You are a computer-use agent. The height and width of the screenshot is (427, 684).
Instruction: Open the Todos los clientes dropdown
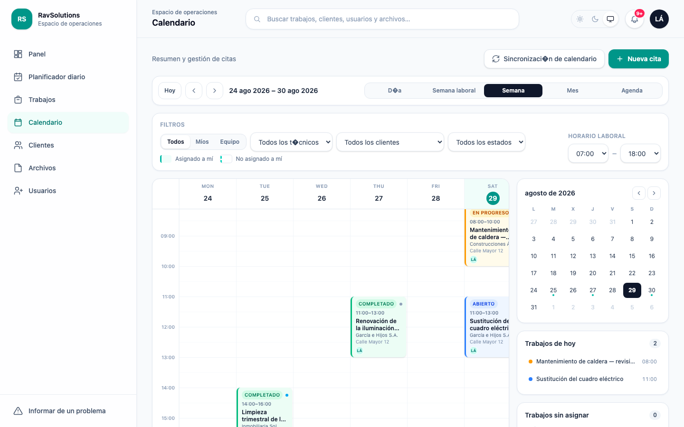pos(390,142)
